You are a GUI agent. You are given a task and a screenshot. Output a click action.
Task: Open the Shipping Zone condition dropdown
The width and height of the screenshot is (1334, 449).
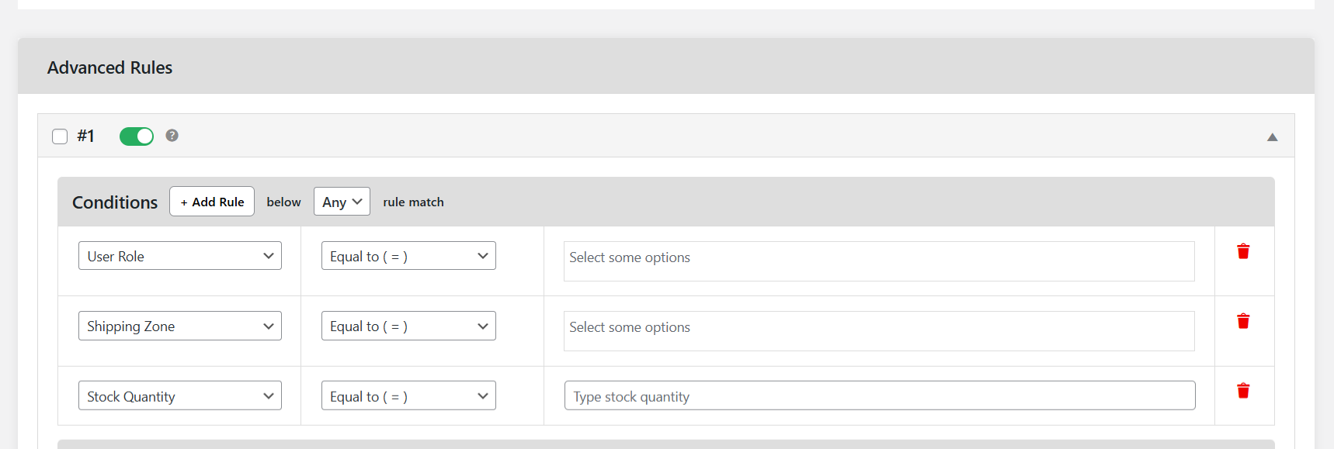click(x=180, y=326)
